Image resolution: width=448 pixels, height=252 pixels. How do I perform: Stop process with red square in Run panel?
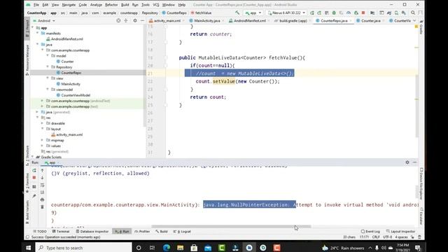(34, 178)
